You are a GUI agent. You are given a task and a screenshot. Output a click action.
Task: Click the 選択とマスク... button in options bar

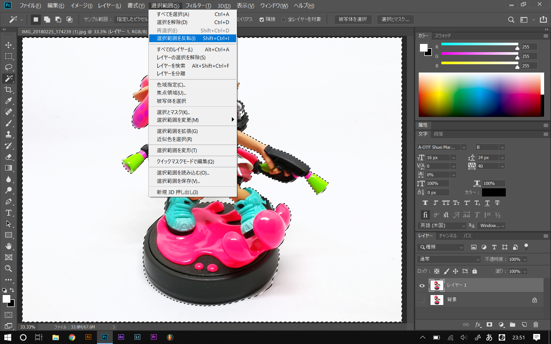[395, 19]
